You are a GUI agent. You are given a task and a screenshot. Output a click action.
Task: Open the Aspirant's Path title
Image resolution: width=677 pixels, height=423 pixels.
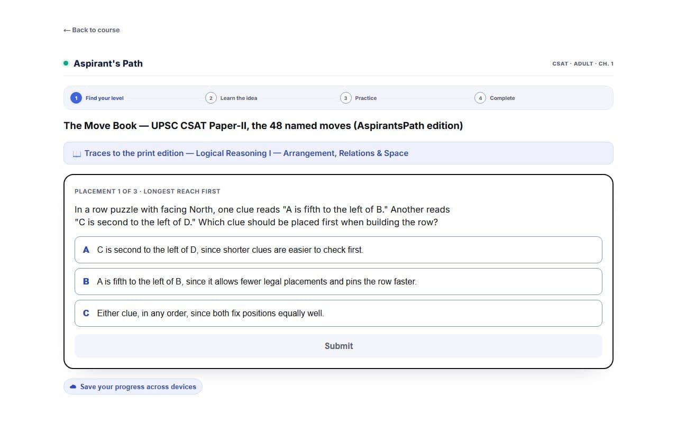(108, 63)
